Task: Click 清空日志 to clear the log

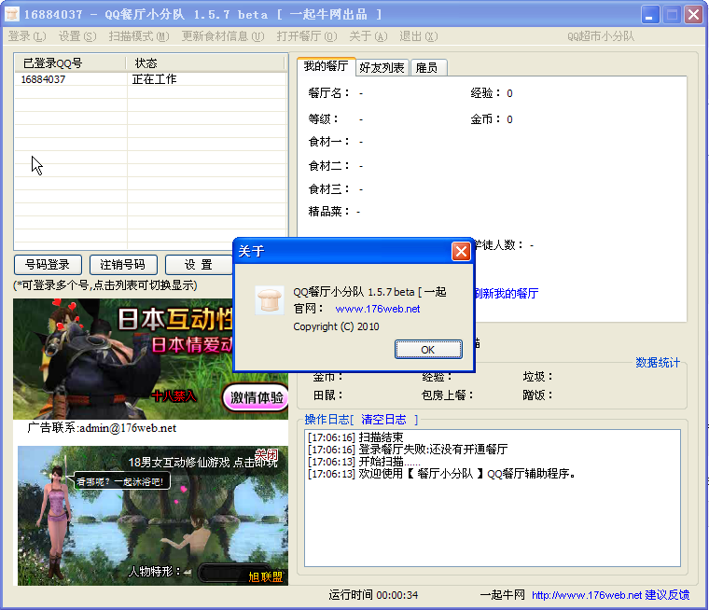Action: coord(383,420)
